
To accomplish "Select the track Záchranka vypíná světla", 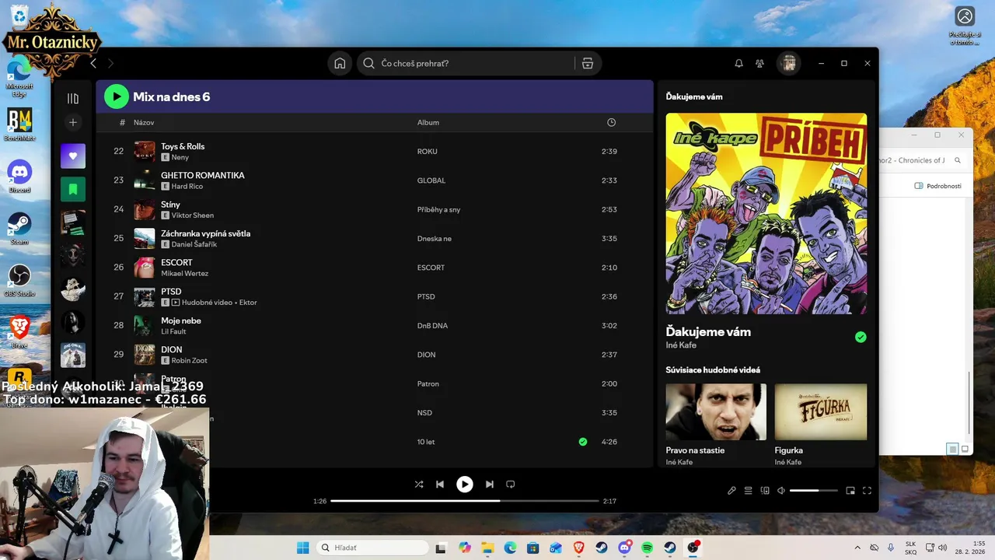I will [x=205, y=233].
